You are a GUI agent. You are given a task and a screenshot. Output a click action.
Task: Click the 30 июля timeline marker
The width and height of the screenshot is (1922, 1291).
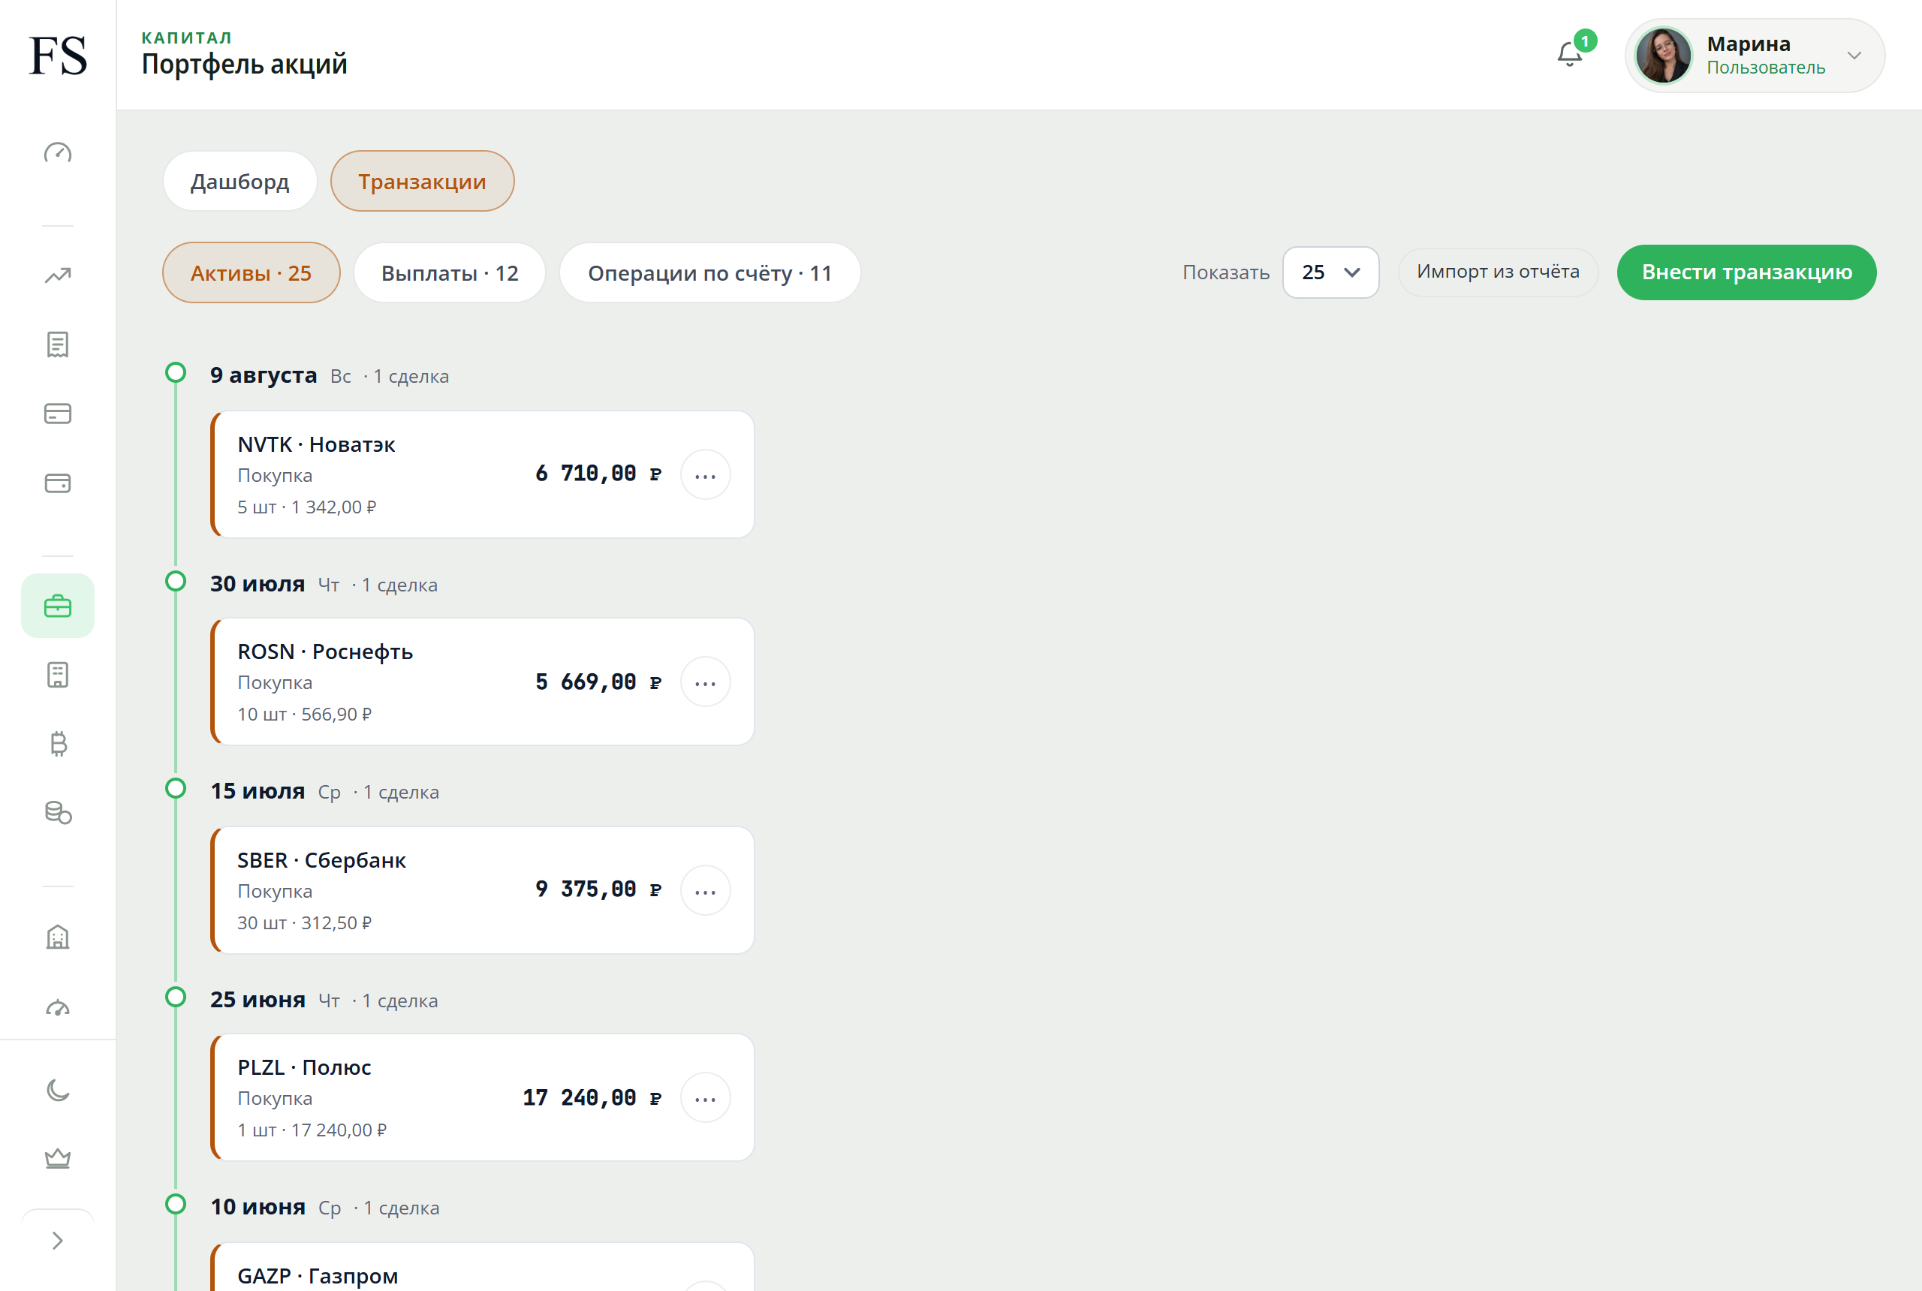pos(176,581)
